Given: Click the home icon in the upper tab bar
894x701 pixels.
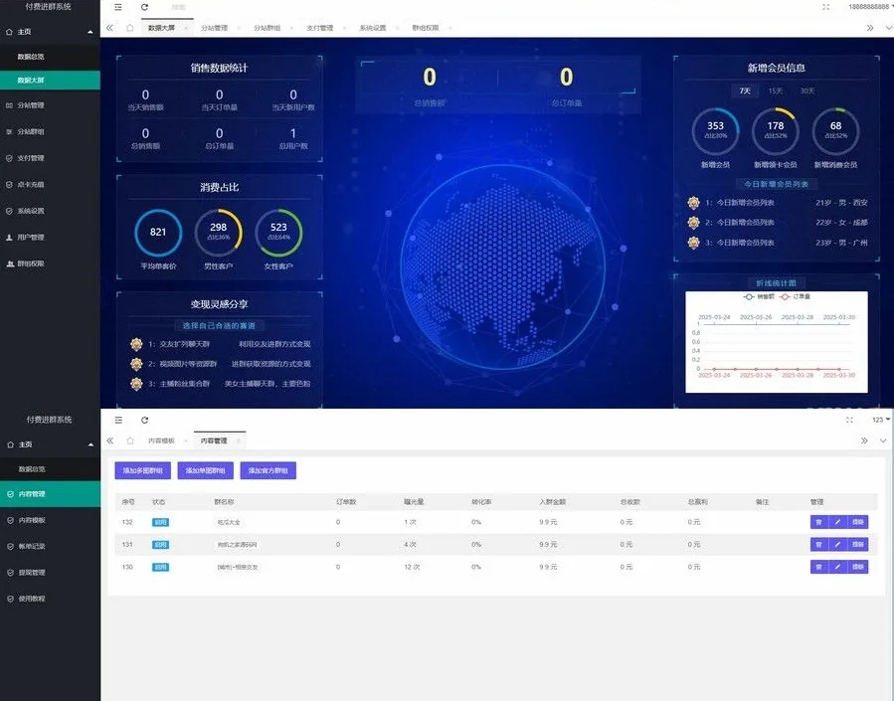Looking at the screenshot, I should (x=130, y=28).
